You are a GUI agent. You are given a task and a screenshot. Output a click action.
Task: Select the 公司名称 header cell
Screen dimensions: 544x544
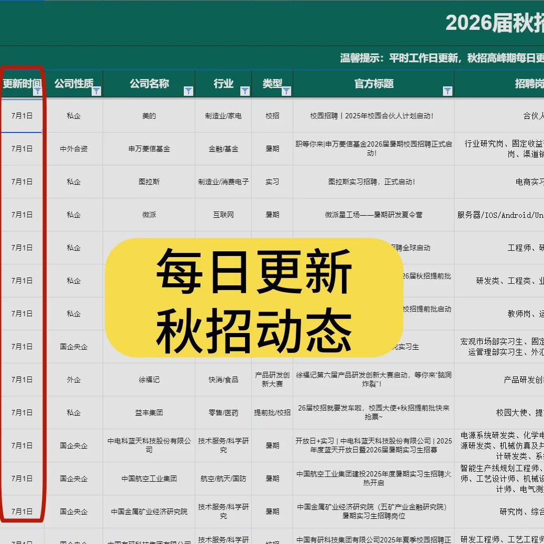pyautogui.click(x=149, y=84)
